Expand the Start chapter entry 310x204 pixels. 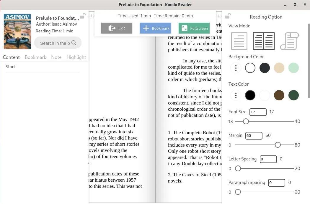pyautogui.click(x=10, y=67)
